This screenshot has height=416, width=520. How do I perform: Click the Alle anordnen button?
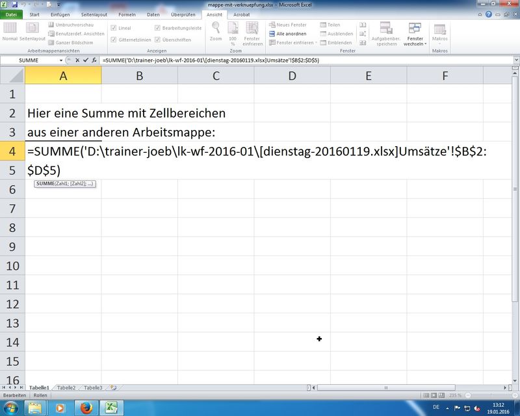point(287,34)
